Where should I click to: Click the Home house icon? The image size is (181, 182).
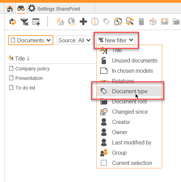10,9
